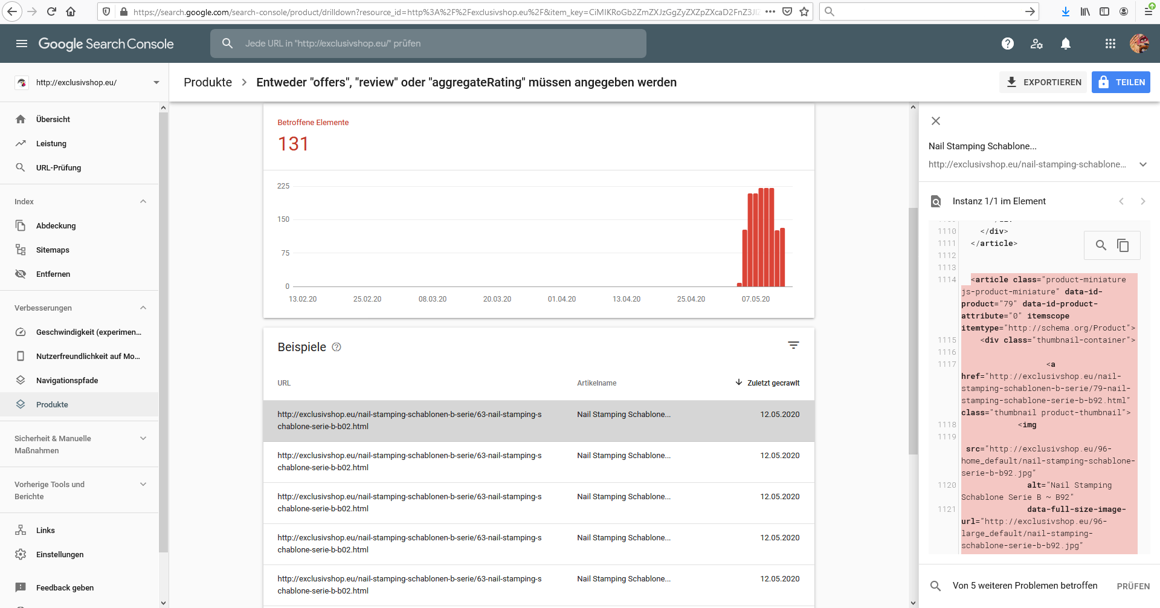Click the user management settings icon
The image size is (1160, 608).
[x=1037, y=44]
